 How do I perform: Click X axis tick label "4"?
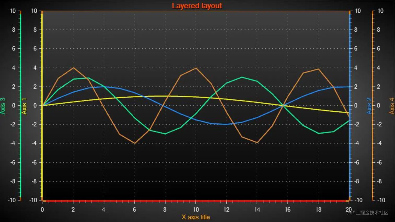[x=103, y=209]
